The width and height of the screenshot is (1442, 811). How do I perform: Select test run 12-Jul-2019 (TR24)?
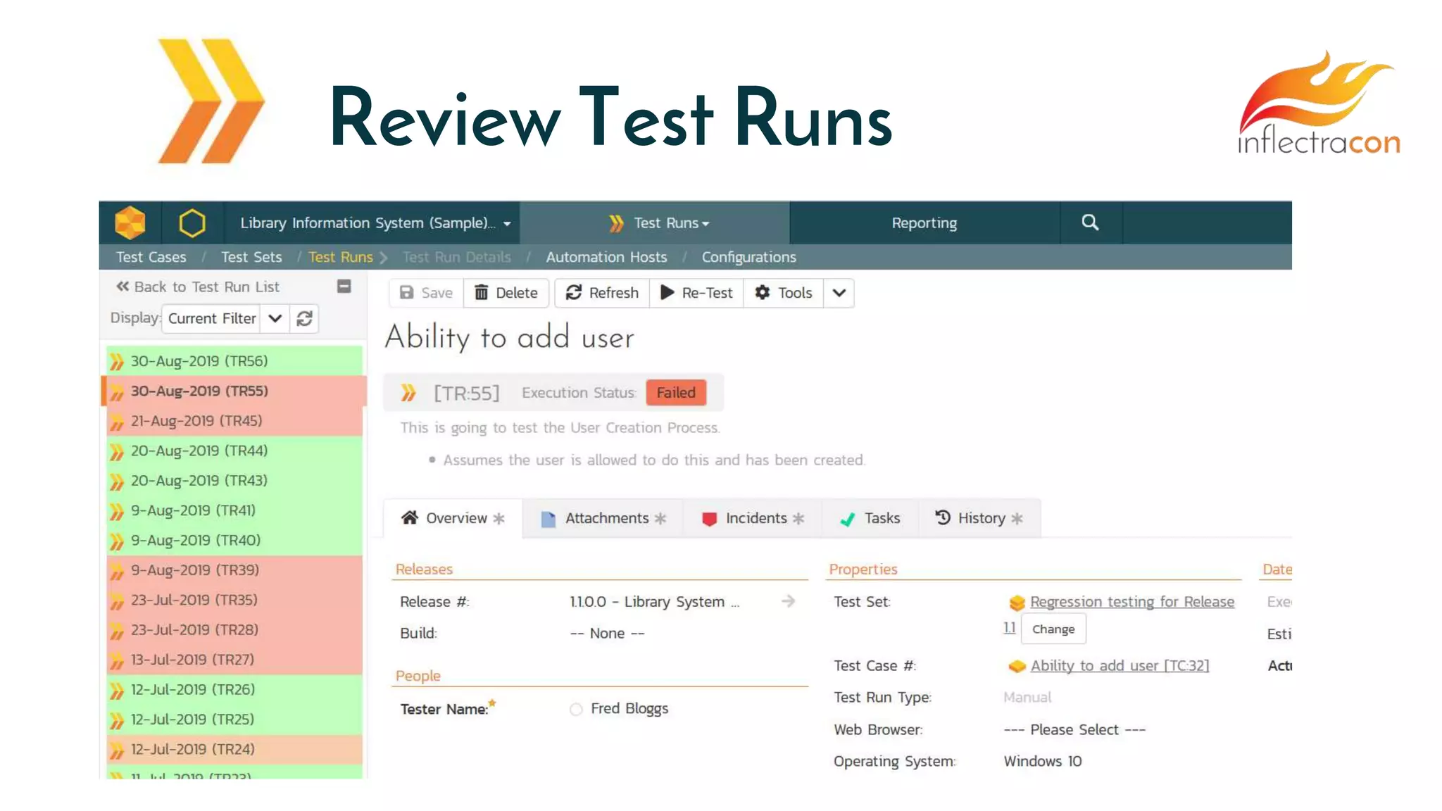click(234, 750)
